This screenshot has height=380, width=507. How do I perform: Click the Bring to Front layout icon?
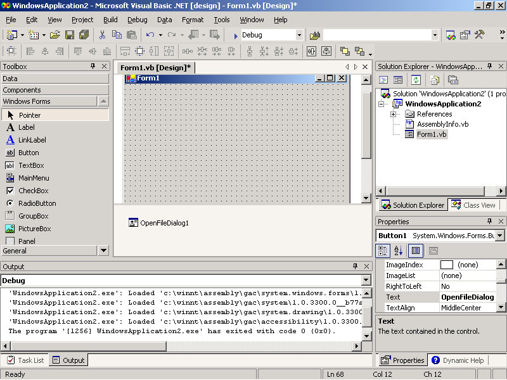tap(345, 51)
